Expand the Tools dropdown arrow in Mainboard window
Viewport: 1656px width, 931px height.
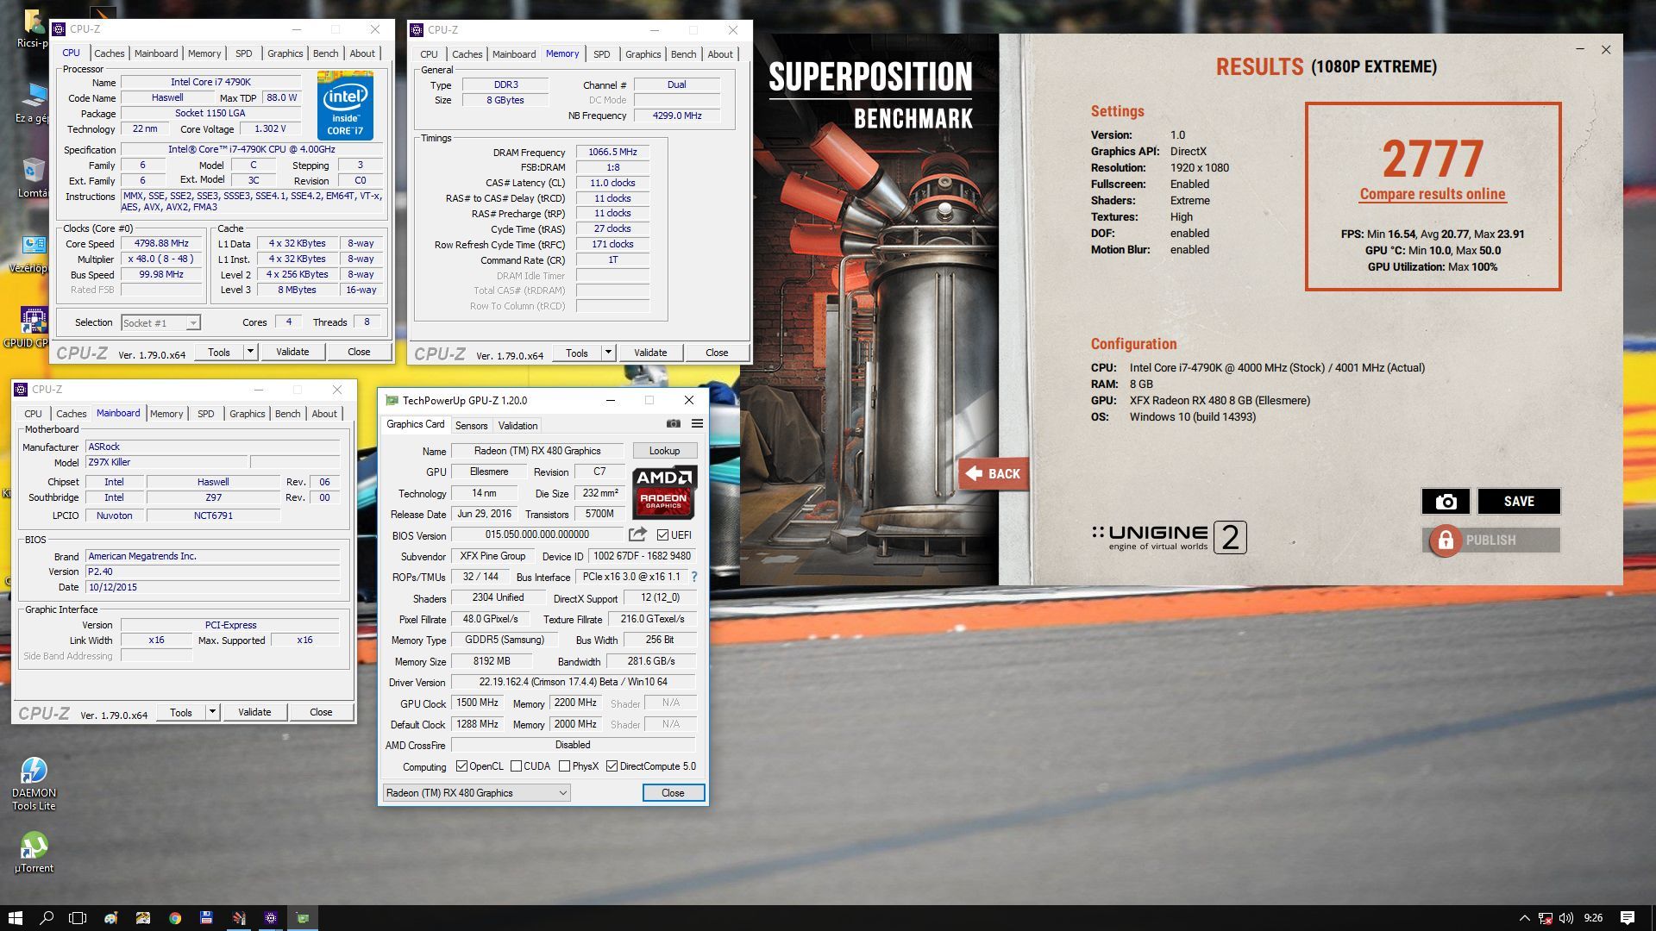click(212, 712)
